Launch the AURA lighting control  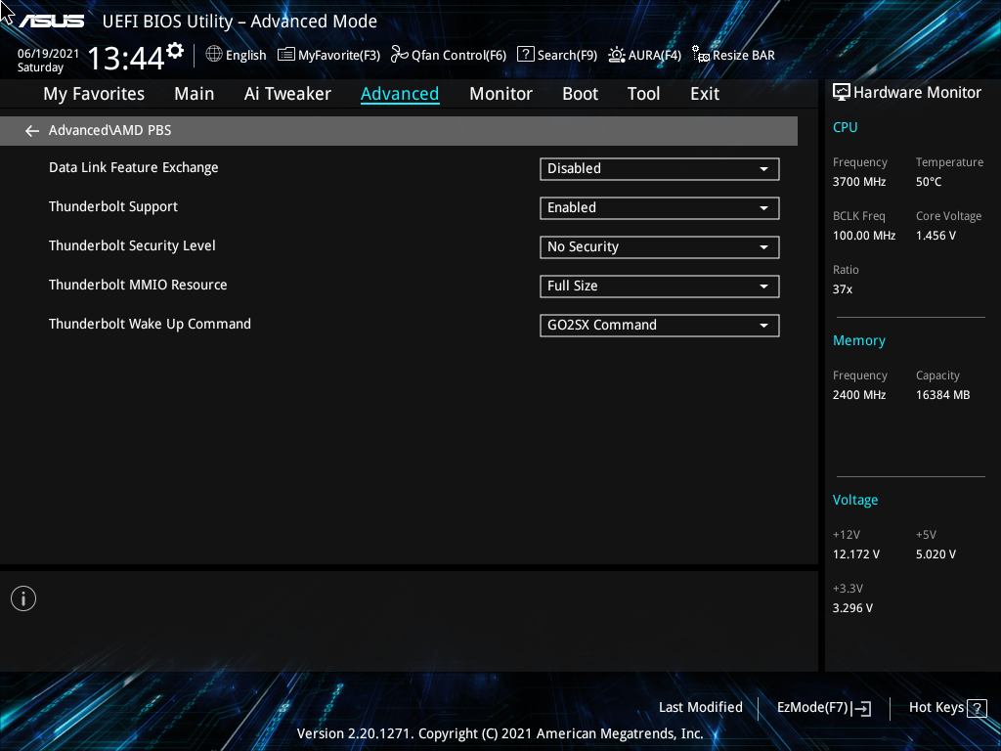click(644, 55)
